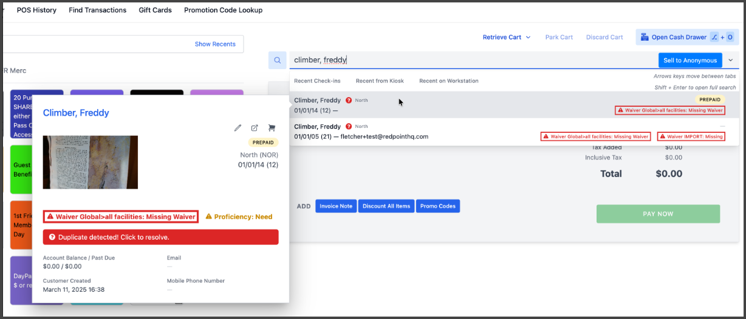Image resolution: width=746 pixels, height=319 pixels.
Task: Click the customer photo thumbnail
Action: pos(90,162)
